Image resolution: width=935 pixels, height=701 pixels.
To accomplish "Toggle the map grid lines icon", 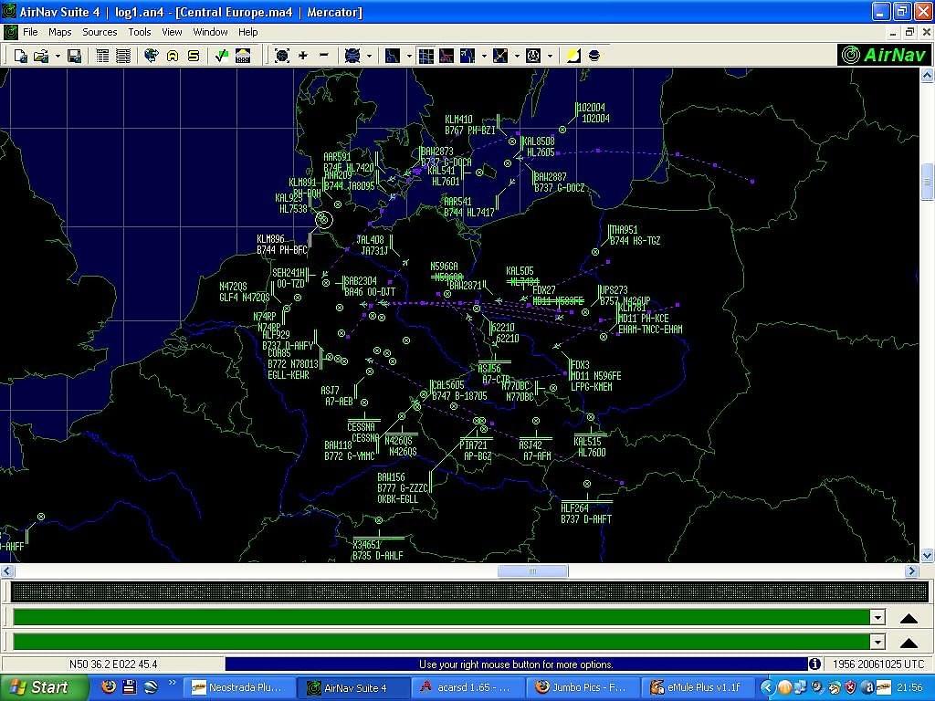I will [425, 56].
